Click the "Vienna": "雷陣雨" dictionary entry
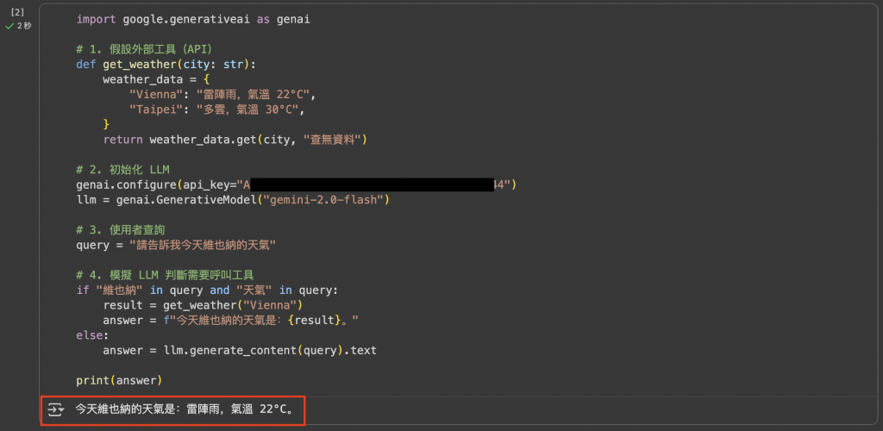The image size is (883, 431). (x=223, y=95)
